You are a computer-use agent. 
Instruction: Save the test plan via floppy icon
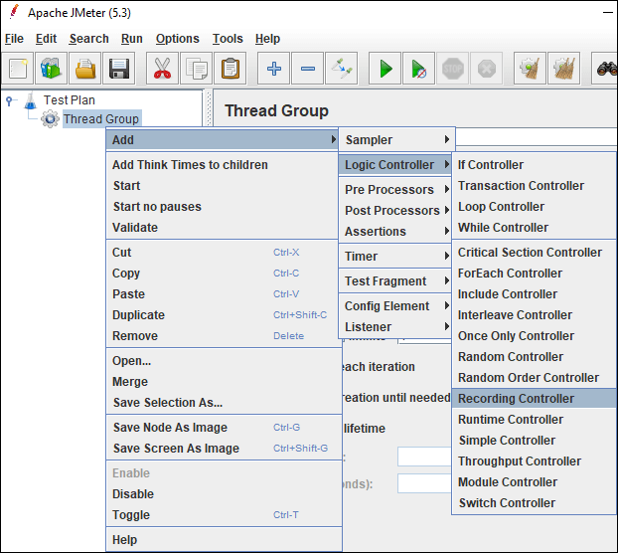119,69
